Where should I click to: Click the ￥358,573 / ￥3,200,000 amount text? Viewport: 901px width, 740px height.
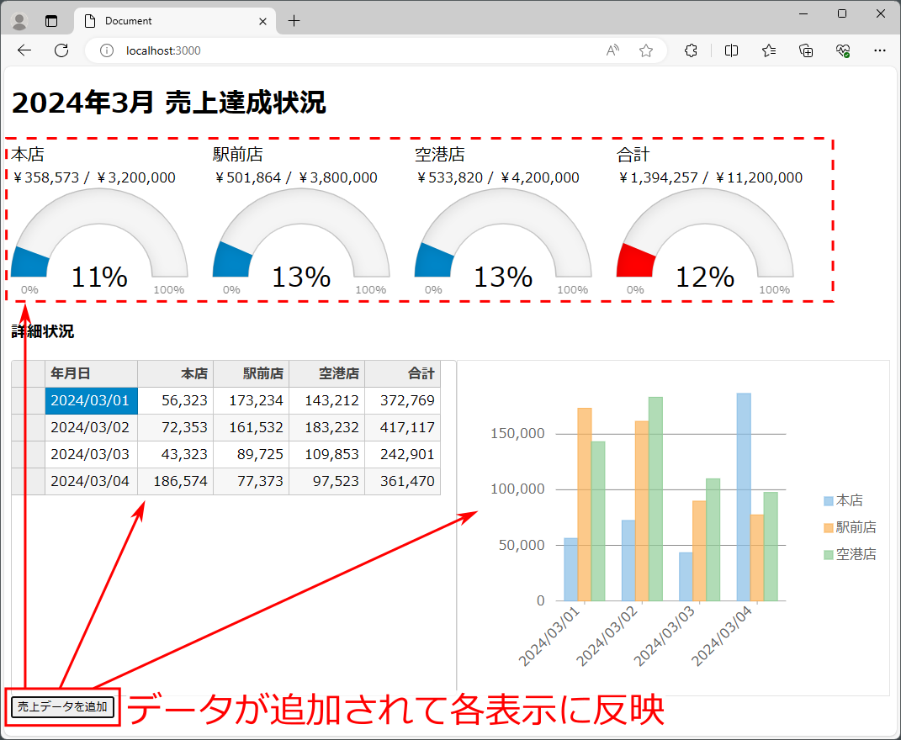[x=93, y=177]
